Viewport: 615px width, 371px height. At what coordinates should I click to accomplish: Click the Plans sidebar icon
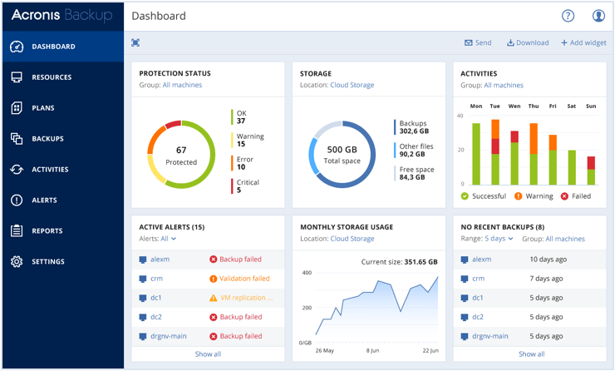pyautogui.click(x=16, y=108)
